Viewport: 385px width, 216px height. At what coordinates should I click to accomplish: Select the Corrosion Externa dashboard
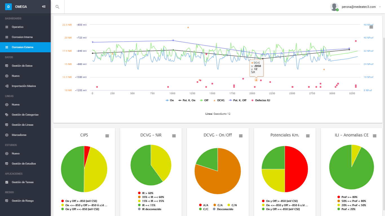tap(25, 47)
